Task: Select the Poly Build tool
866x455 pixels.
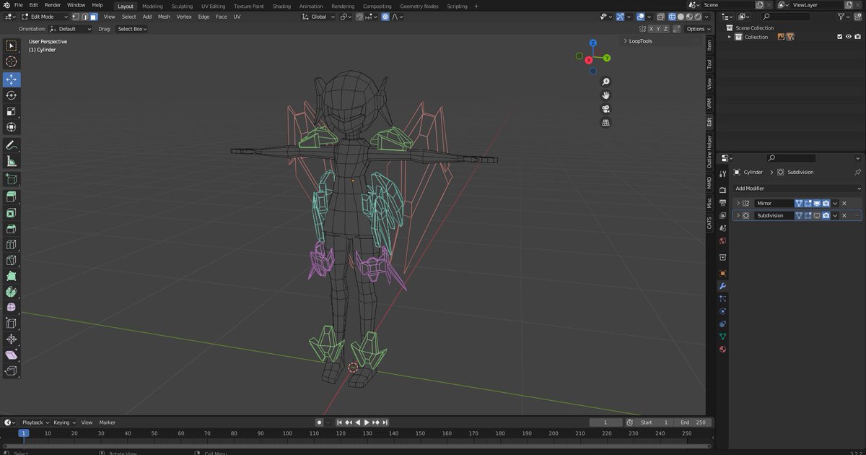Action: (12, 276)
